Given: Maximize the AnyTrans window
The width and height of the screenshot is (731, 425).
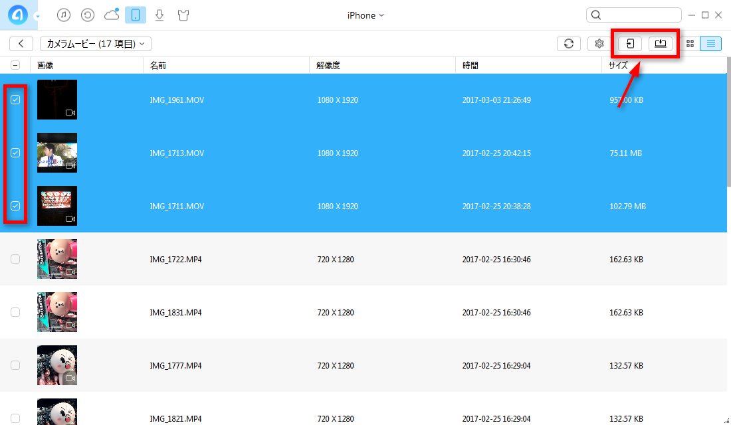Looking at the screenshot, I should [x=705, y=15].
